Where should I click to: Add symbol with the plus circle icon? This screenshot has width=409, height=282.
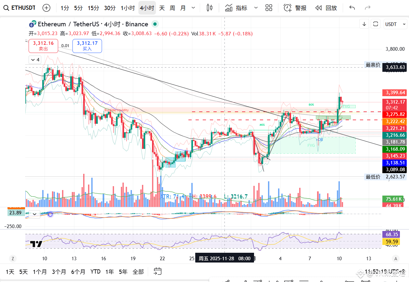click(x=47, y=8)
